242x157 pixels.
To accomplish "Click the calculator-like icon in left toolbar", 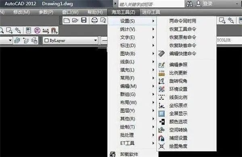I will [x=28, y=31].
